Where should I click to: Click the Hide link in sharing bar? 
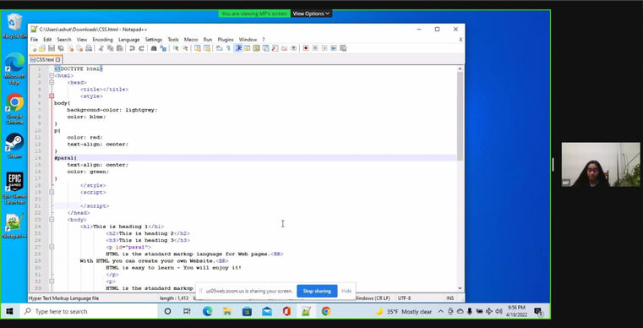tap(346, 291)
